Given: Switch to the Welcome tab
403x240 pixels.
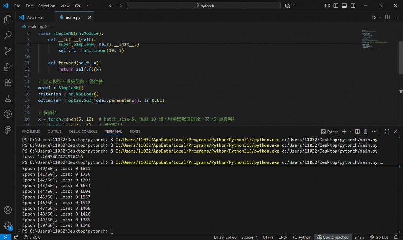Looking at the screenshot, I should 35,17.
